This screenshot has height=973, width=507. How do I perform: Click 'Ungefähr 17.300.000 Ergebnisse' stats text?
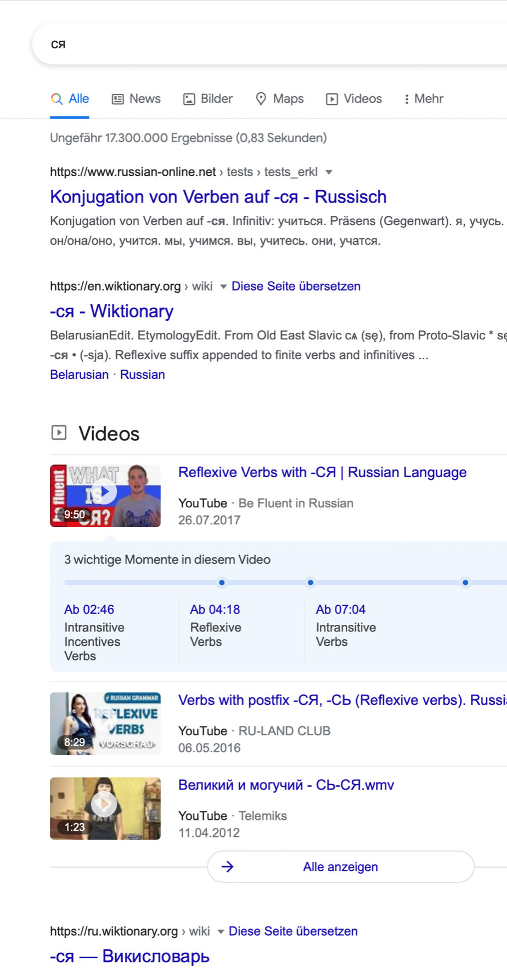coord(188,138)
